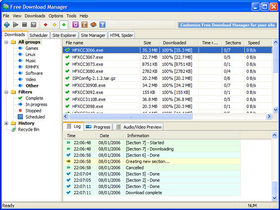Select the 'Creating new section...' log entry

[152, 162]
